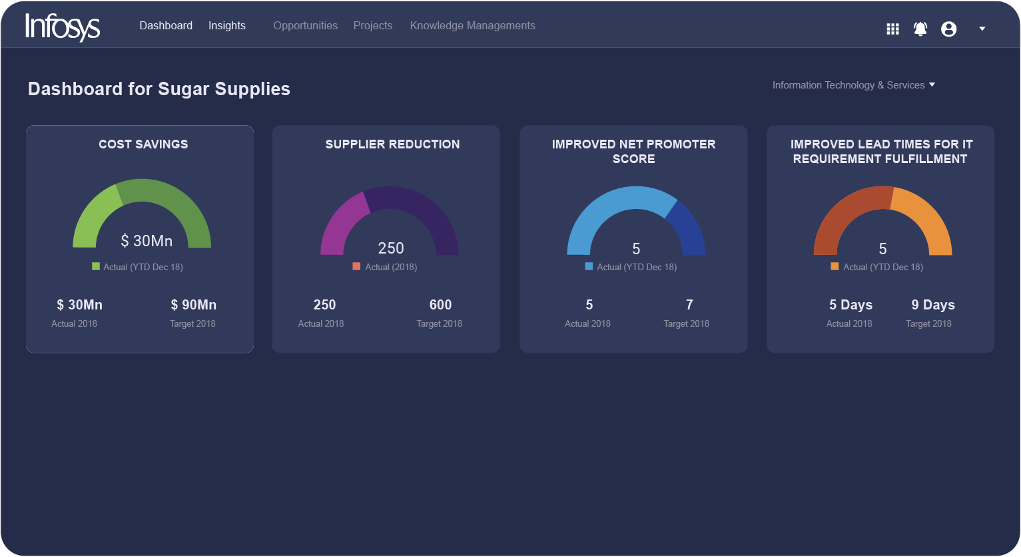Open the notifications bell
The image size is (1021, 557).
tap(920, 29)
